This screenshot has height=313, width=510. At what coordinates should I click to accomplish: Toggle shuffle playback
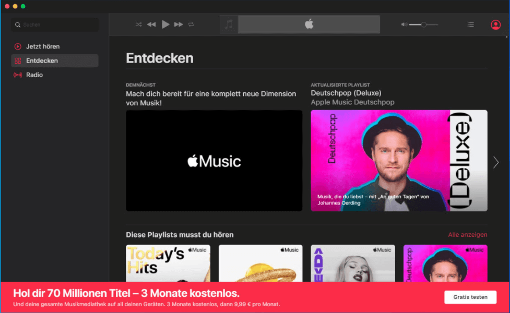click(138, 25)
